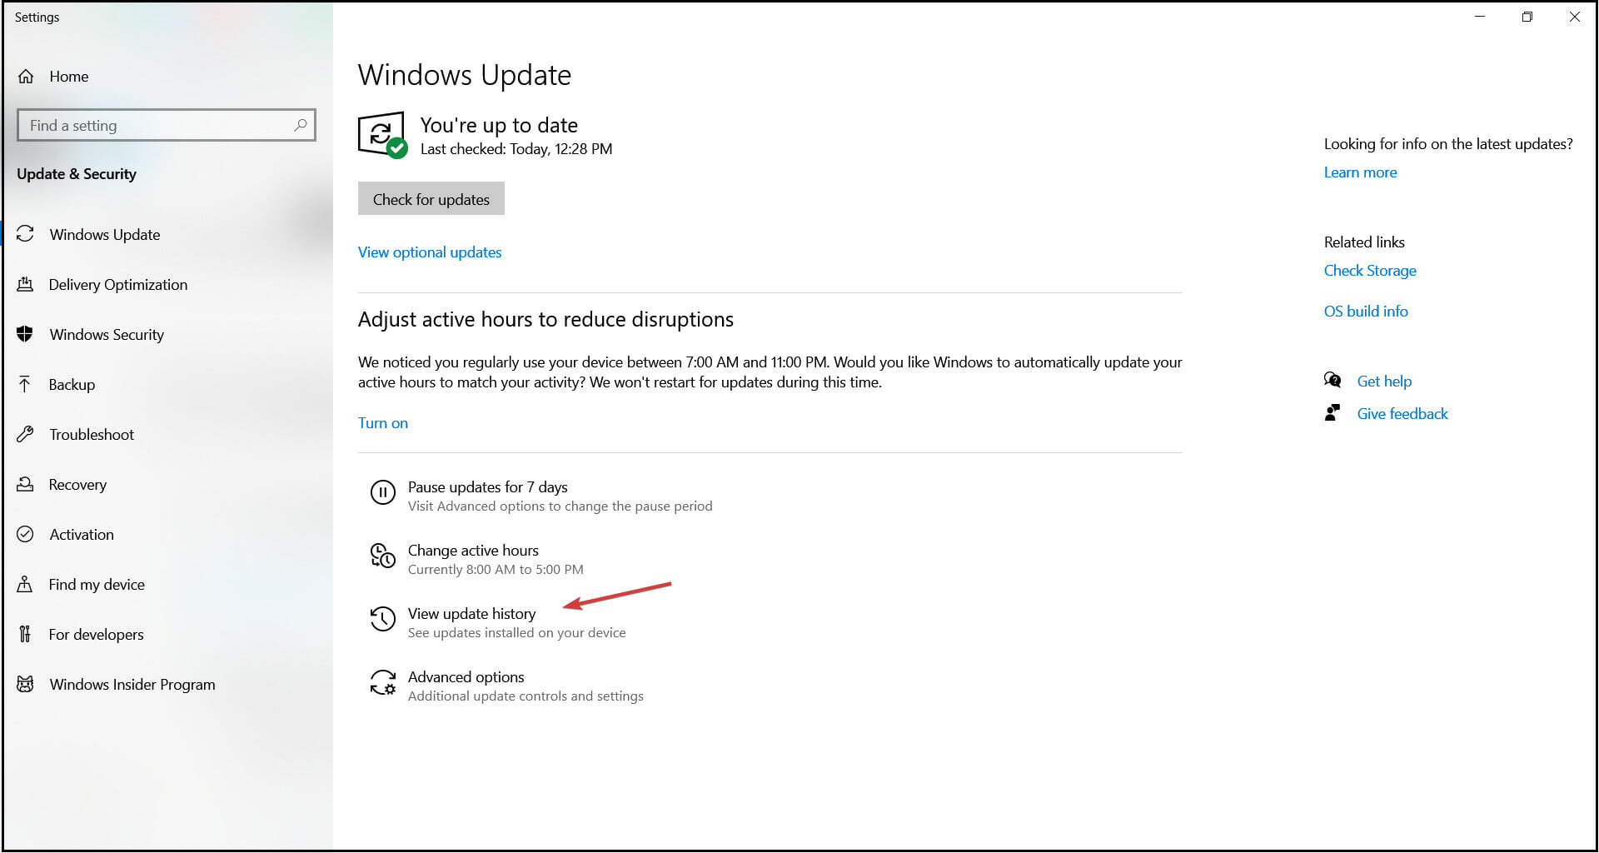Click the pause icon next to Pause updates
Image resolution: width=1599 pixels, height=853 pixels.
(x=382, y=492)
